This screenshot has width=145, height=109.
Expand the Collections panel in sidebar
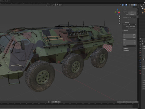pos(126,48)
